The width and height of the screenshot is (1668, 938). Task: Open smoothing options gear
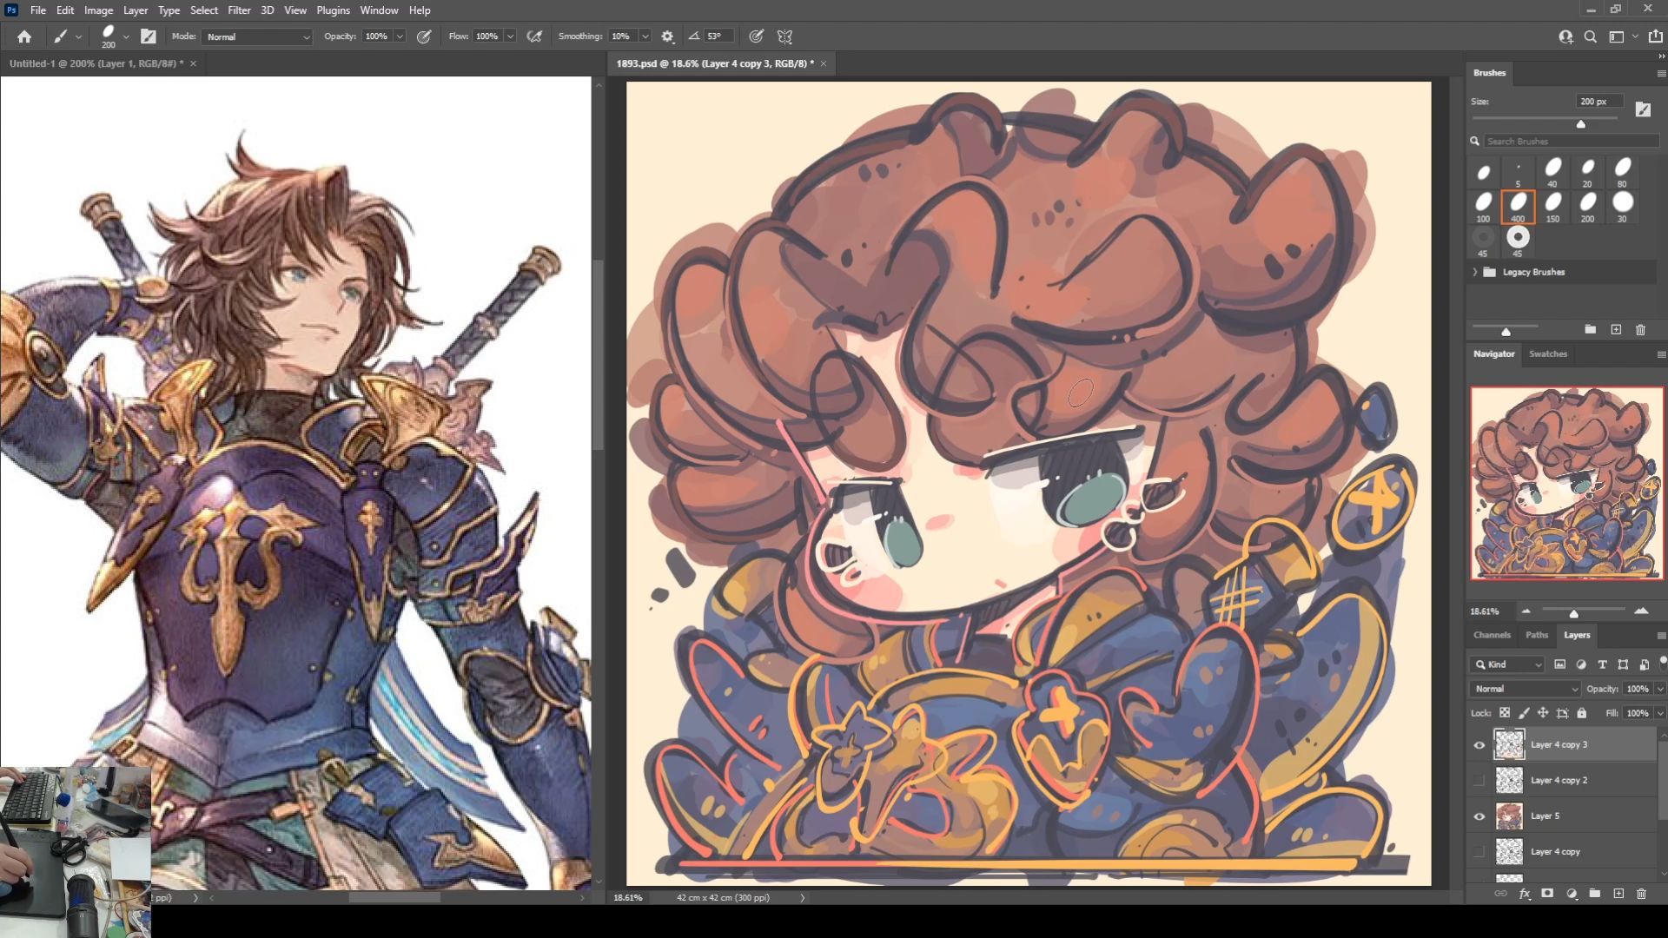[667, 36]
